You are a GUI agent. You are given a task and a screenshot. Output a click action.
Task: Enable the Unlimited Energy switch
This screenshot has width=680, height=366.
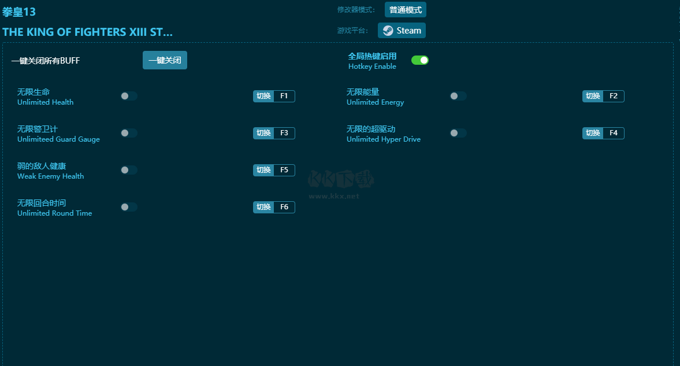click(458, 96)
